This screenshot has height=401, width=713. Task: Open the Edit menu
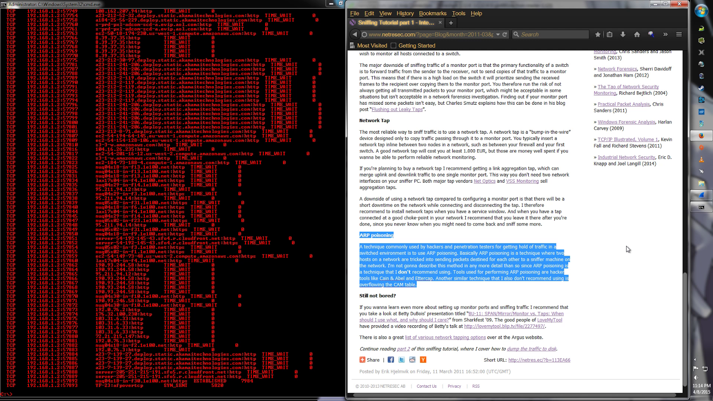click(369, 13)
